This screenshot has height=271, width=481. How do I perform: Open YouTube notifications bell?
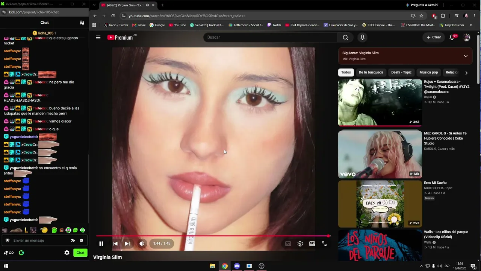tap(452, 37)
